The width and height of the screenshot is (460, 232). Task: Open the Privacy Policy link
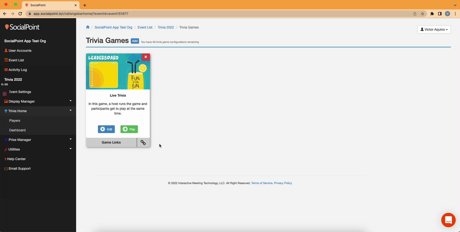(x=283, y=183)
